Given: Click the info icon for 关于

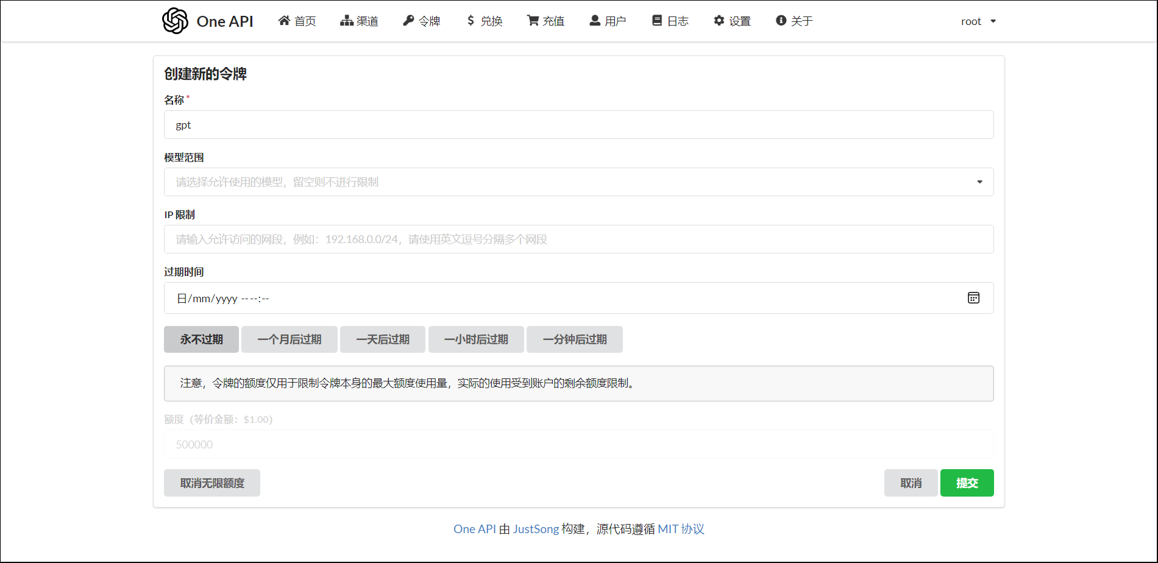Looking at the screenshot, I should tap(781, 21).
